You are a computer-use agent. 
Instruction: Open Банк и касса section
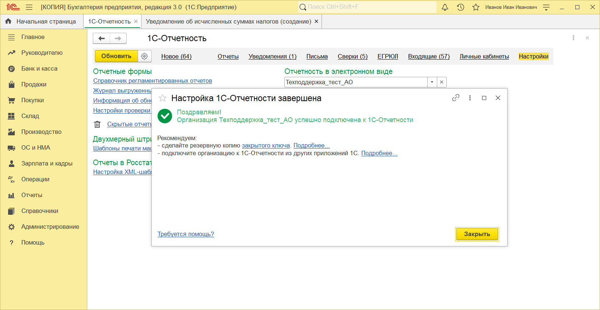coord(43,69)
